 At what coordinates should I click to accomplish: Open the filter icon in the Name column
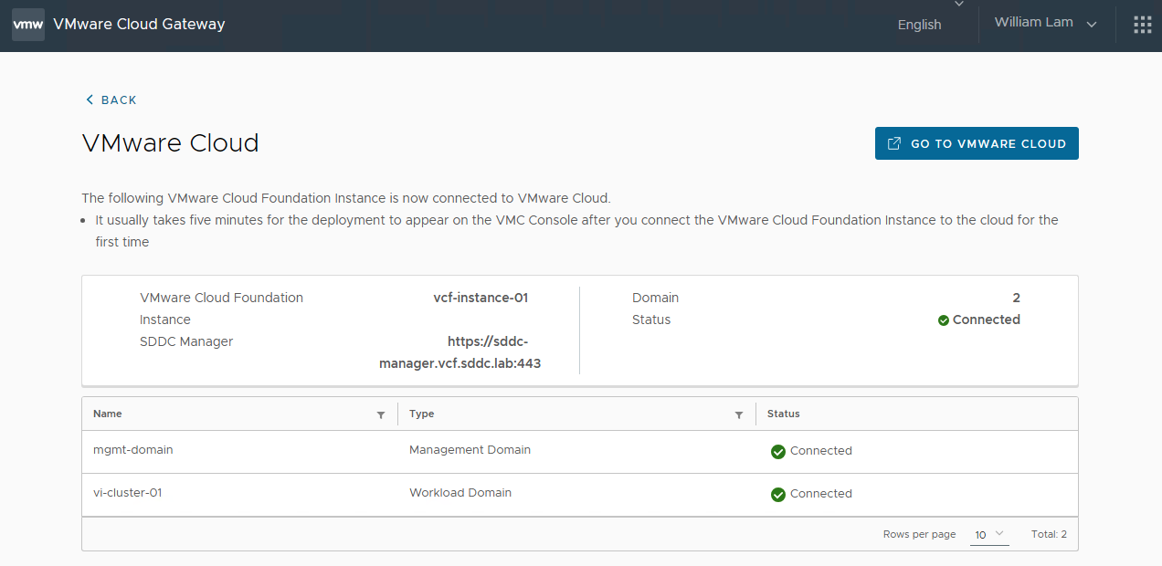pyautogui.click(x=381, y=414)
